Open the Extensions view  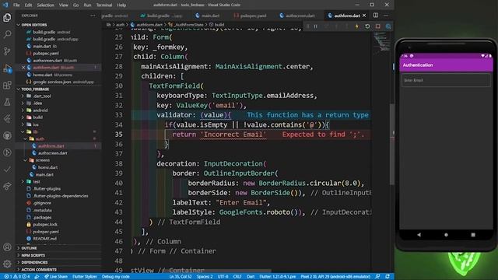click(x=7, y=85)
